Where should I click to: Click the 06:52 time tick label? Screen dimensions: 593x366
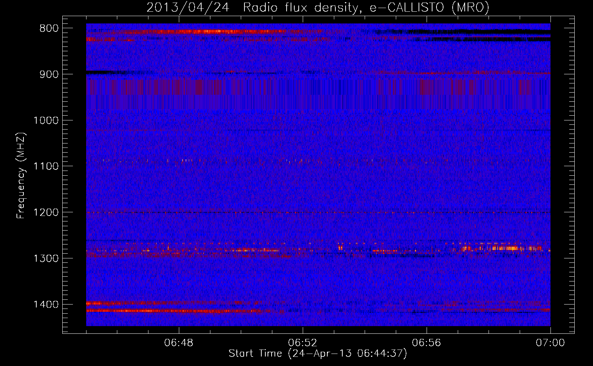(303, 343)
